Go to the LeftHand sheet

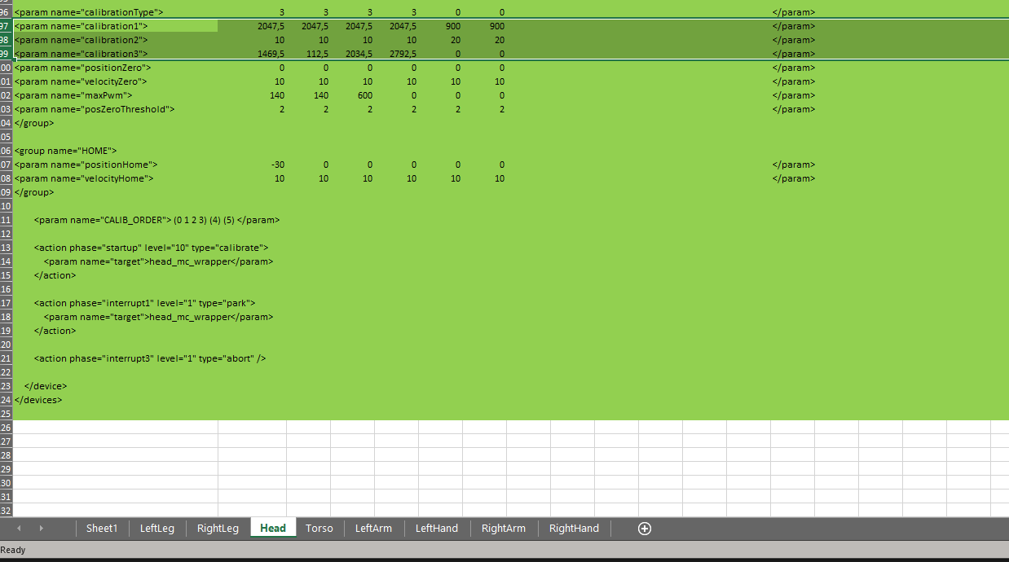pyautogui.click(x=436, y=529)
